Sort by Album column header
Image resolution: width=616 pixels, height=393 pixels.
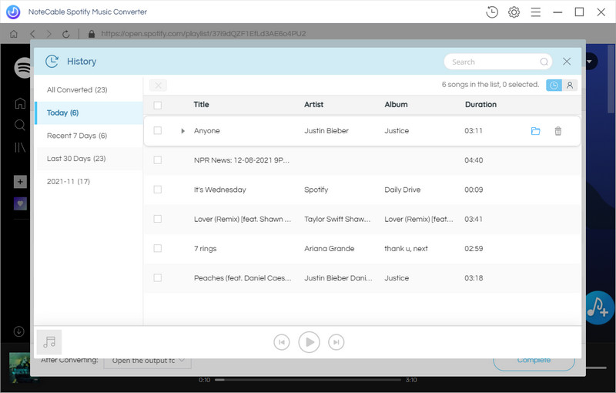[396, 105]
